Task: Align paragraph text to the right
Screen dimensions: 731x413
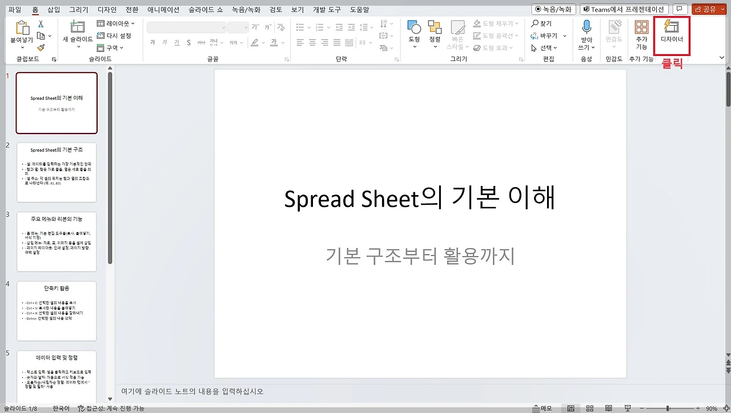Action: [325, 42]
